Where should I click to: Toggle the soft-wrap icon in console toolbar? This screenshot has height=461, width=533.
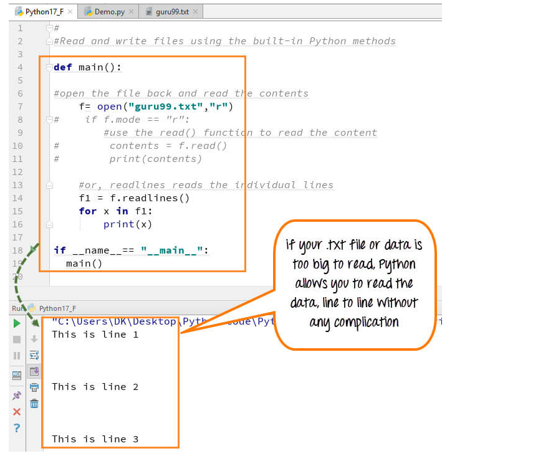tap(34, 355)
